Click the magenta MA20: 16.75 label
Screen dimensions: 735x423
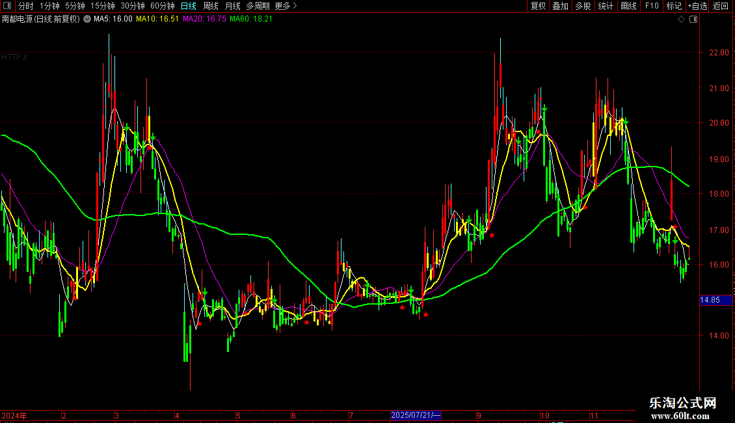point(204,20)
